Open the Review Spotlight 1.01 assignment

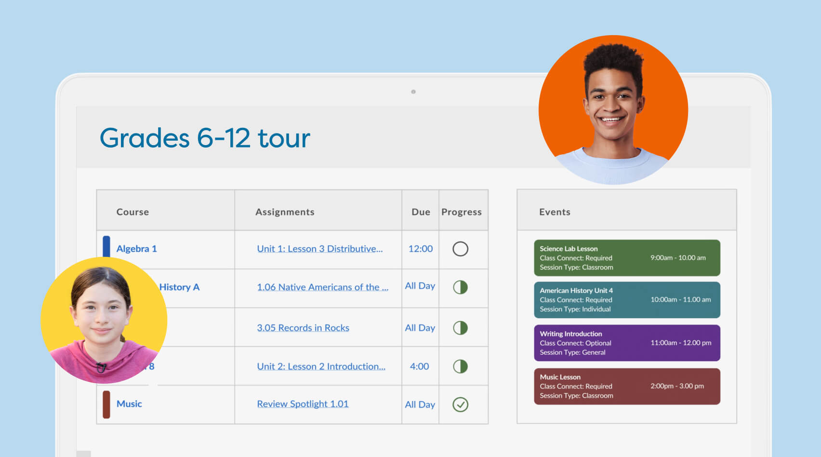(x=303, y=404)
